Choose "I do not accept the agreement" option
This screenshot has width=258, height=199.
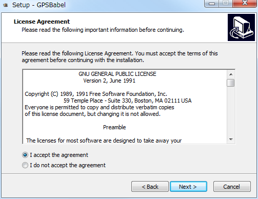[25, 165]
